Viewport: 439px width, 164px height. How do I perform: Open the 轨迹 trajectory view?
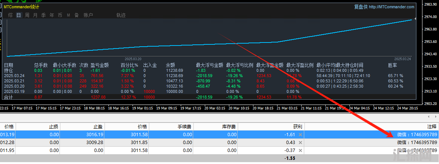click(121, 15)
